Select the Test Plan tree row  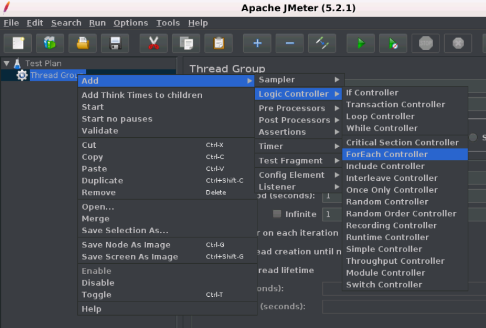coord(44,64)
